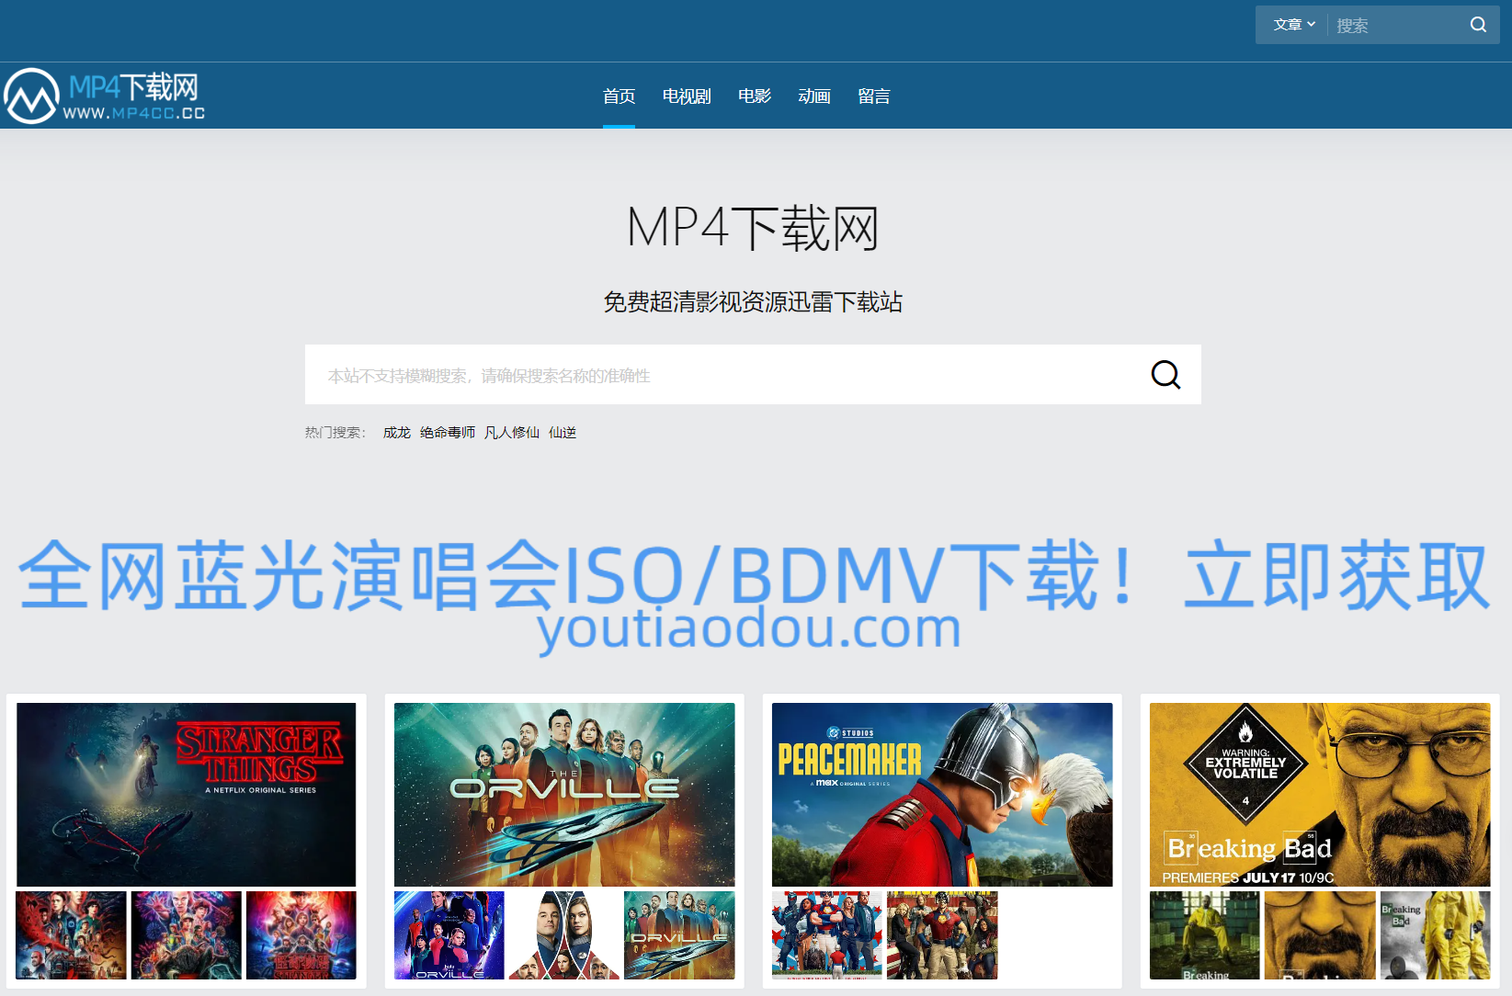Open the dropdown arrow next to 文章
The image size is (1512, 996).
click(x=1313, y=25)
